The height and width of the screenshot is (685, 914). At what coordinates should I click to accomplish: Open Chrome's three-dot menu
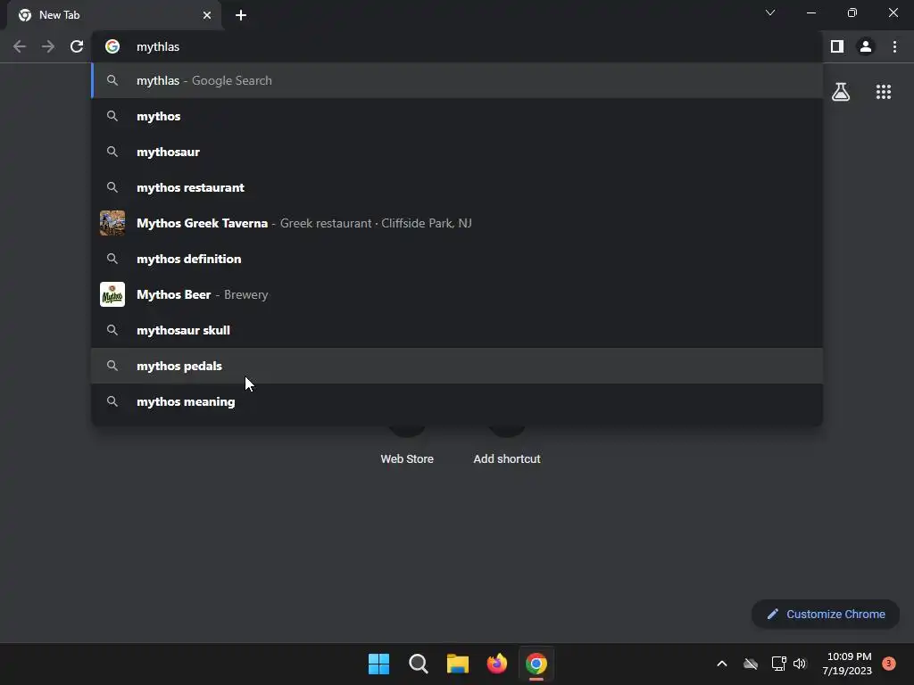click(x=894, y=46)
